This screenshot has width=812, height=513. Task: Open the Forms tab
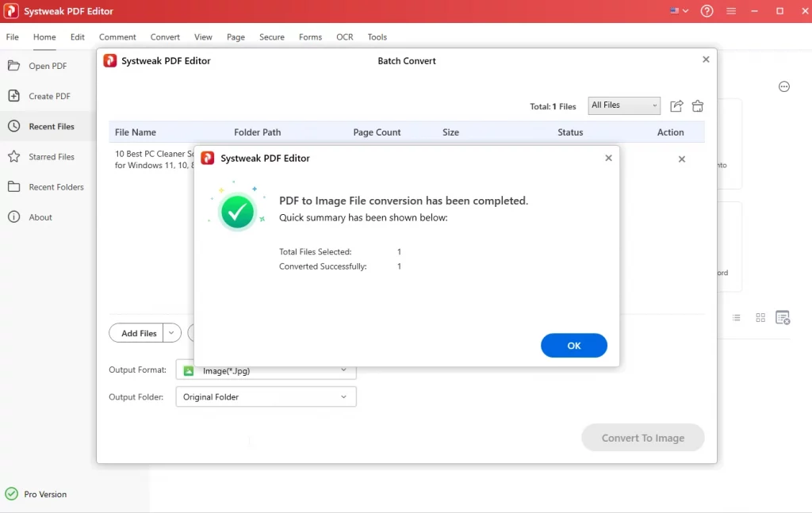click(310, 36)
